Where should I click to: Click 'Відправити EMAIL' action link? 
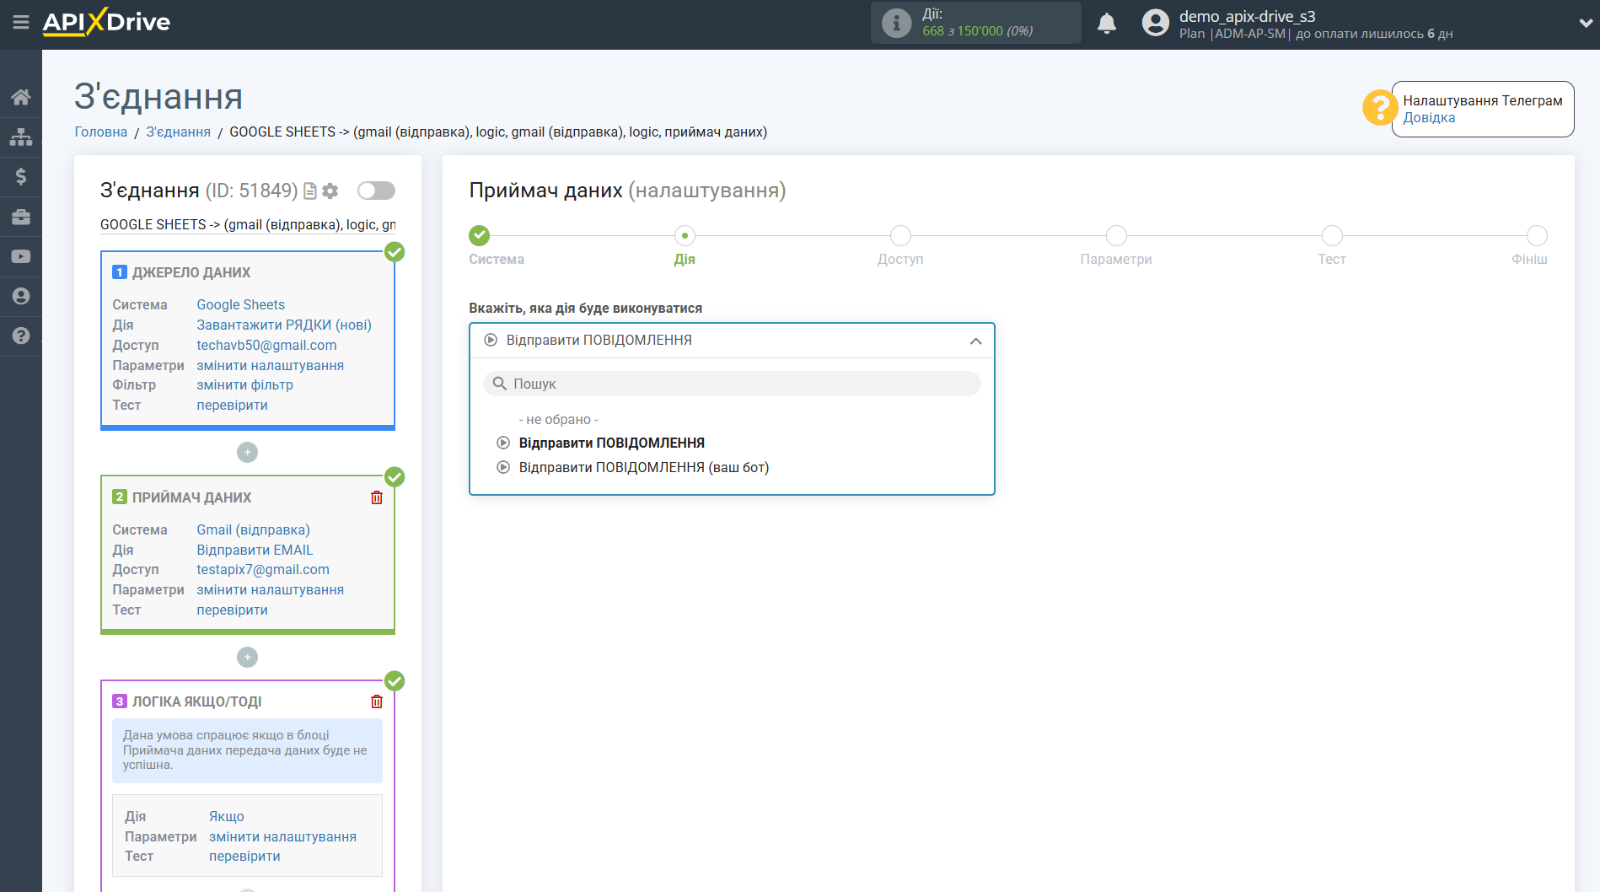pos(255,550)
